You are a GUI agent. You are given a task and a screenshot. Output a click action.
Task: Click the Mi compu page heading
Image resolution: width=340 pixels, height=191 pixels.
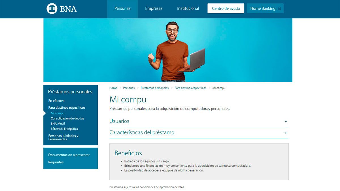[x=128, y=100]
